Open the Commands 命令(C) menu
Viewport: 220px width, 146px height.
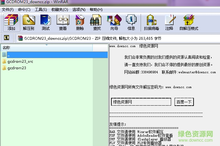pyautogui.click(x=24, y=10)
